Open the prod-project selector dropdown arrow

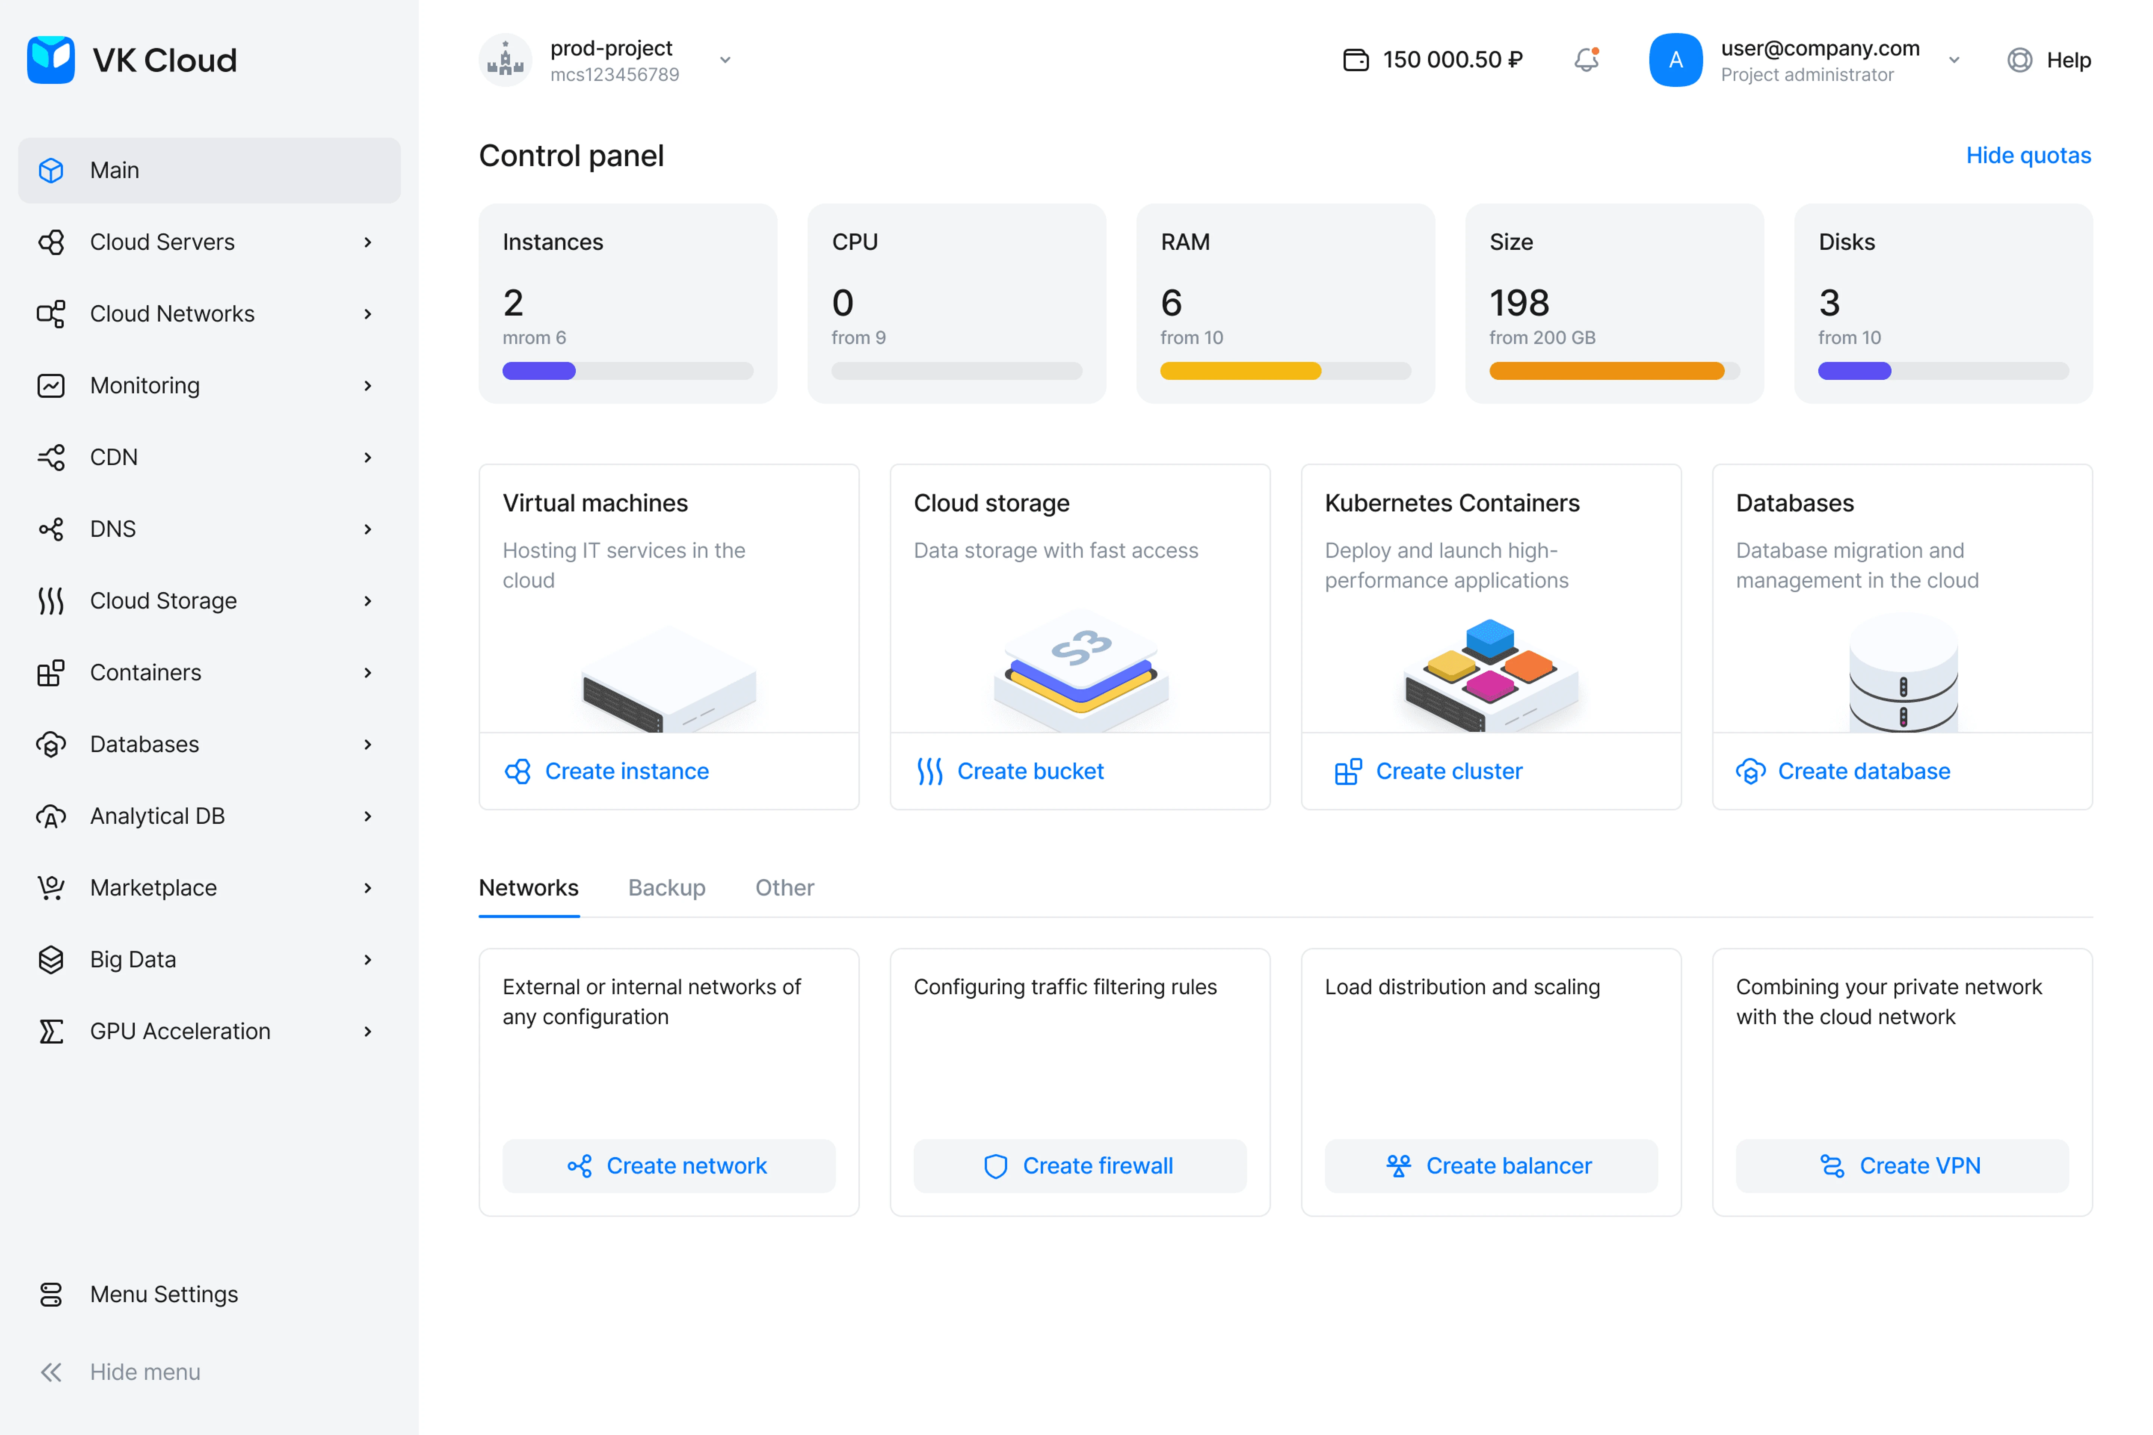pyautogui.click(x=725, y=61)
